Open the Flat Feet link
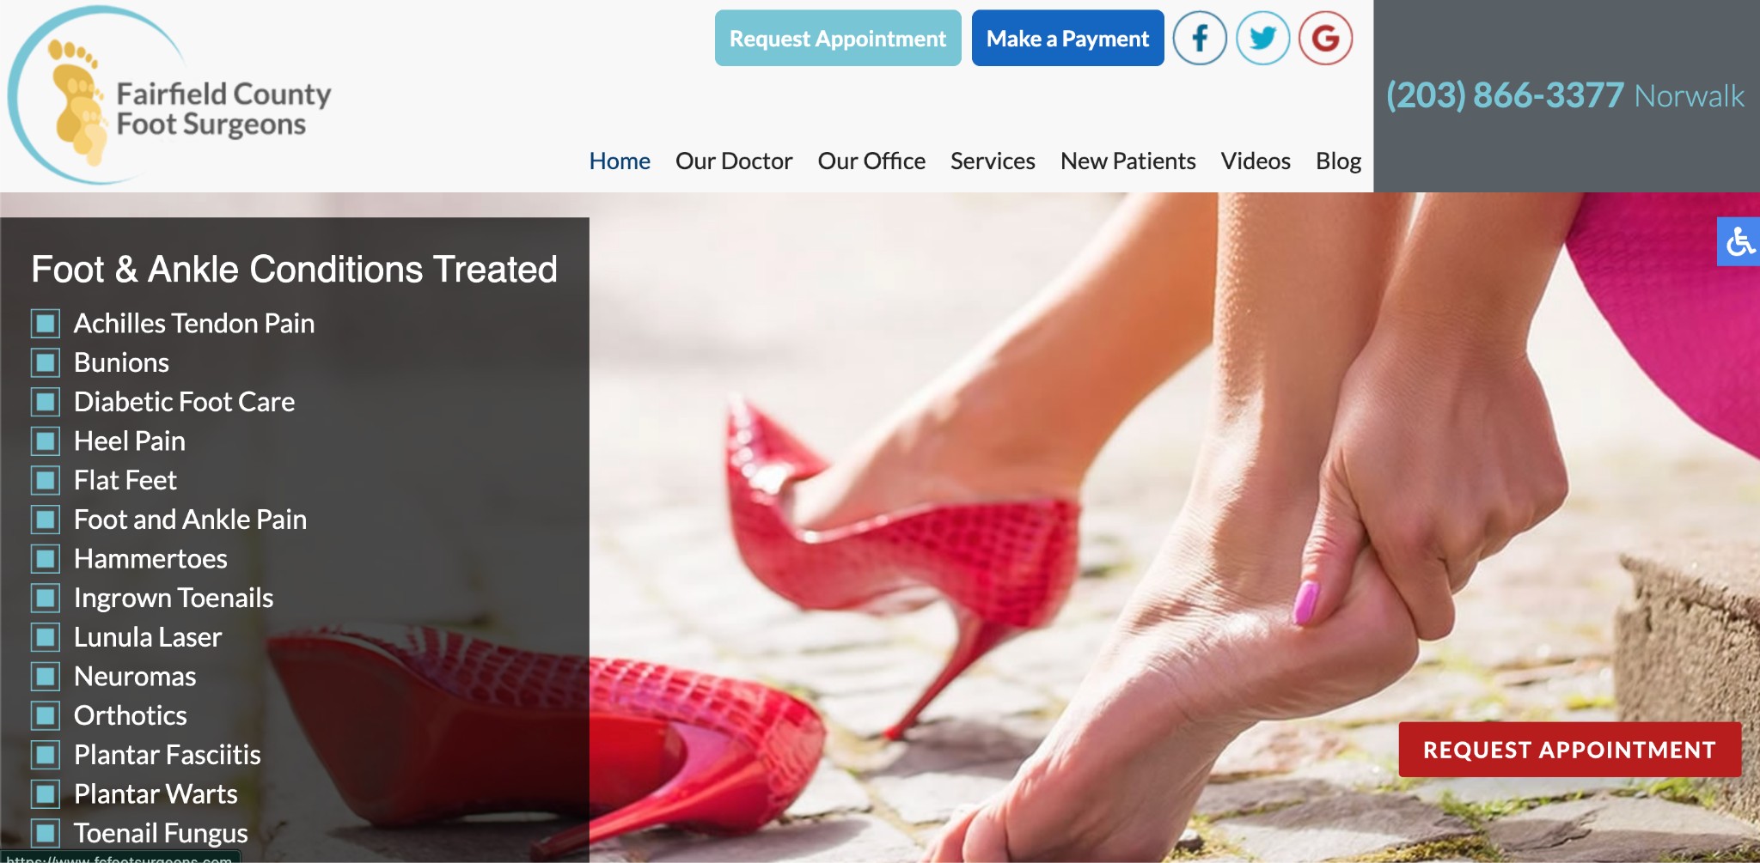The image size is (1760, 863). [125, 480]
